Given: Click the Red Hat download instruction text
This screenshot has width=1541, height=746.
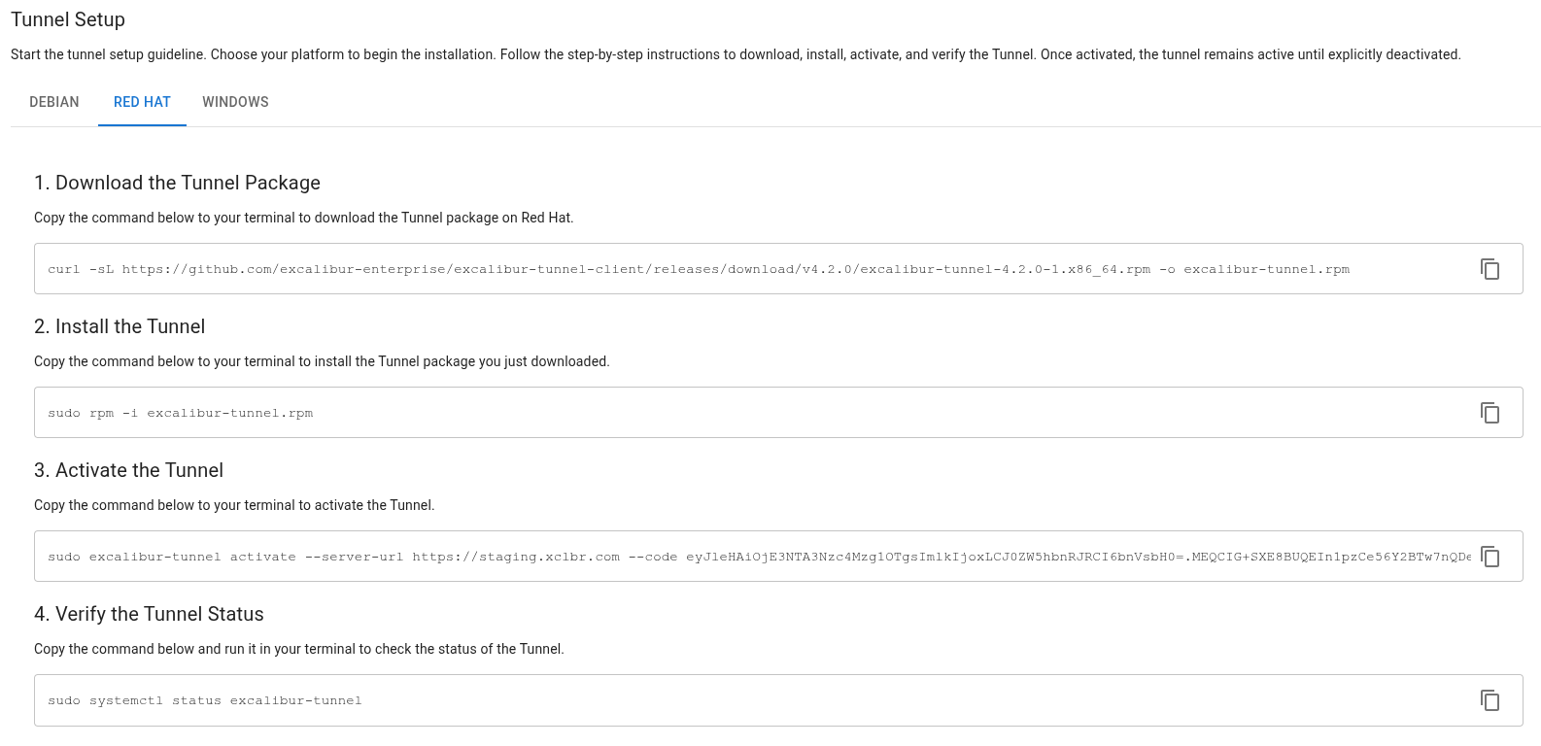Looking at the screenshot, I should [303, 218].
